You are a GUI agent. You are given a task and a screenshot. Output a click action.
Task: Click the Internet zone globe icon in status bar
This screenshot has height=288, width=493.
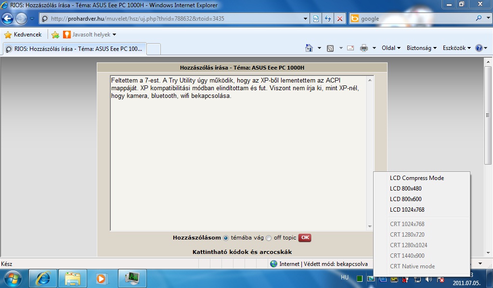[273, 264]
